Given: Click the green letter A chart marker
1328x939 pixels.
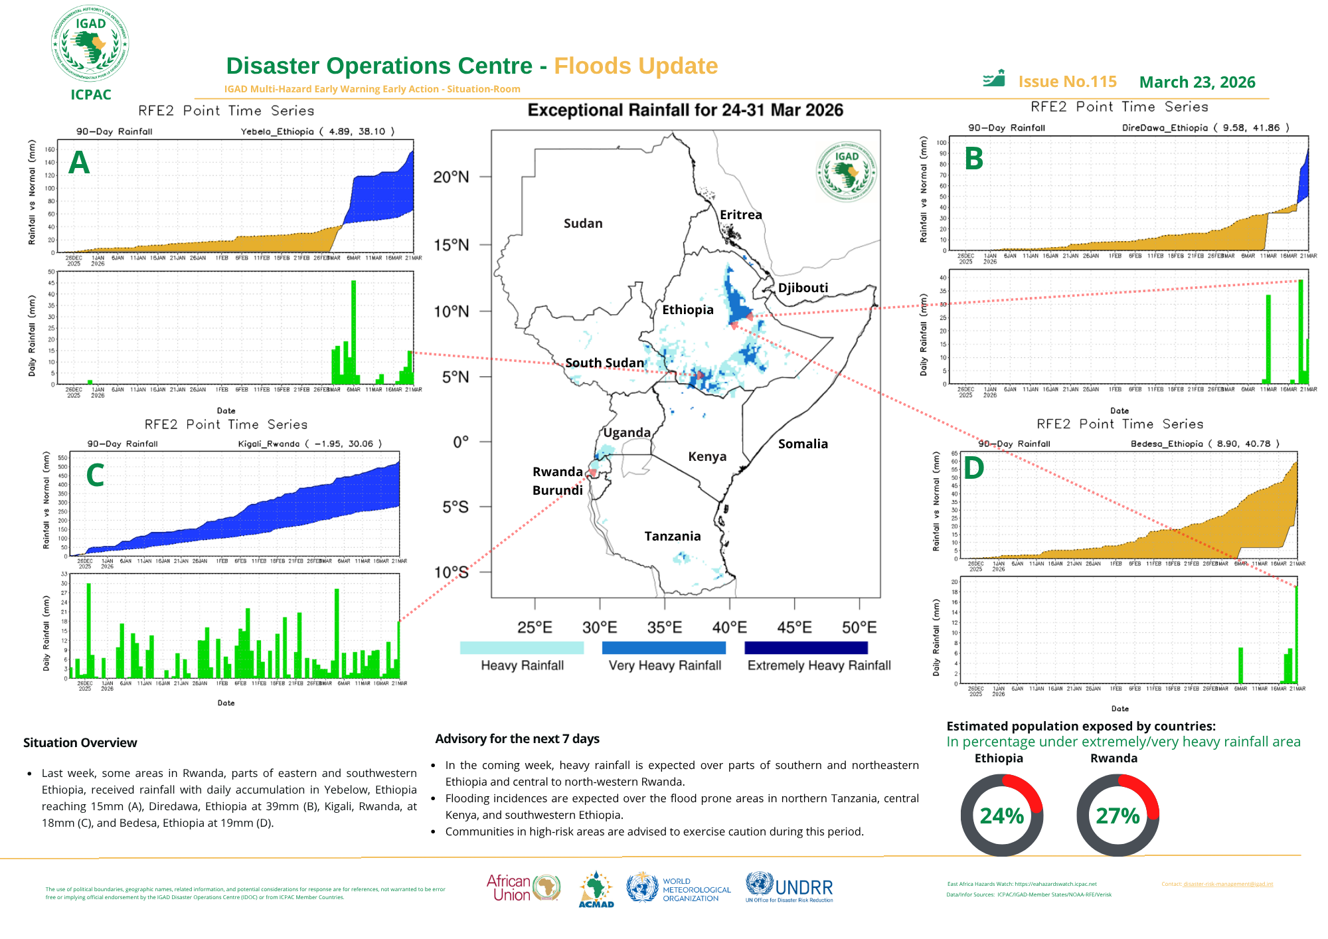Looking at the screenshot, I should [x=79, y=163].
